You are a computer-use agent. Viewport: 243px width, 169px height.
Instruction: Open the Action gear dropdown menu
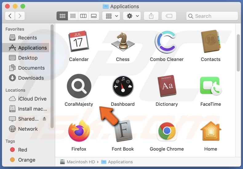point(132,16)
